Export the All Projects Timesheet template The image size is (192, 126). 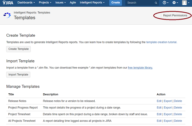point(168,121)
